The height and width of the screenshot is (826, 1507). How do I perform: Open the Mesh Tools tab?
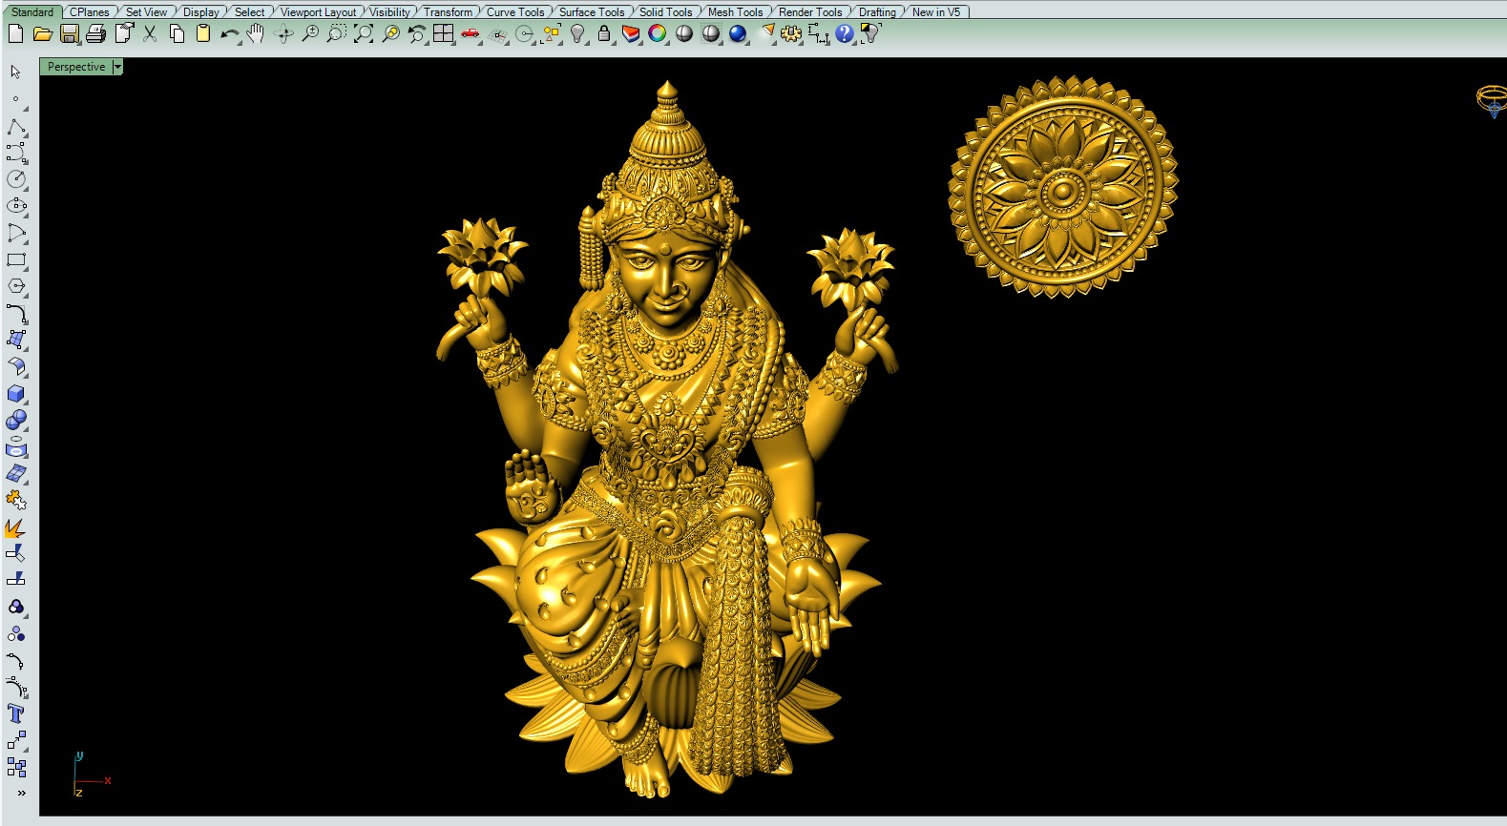click(736, 12)
